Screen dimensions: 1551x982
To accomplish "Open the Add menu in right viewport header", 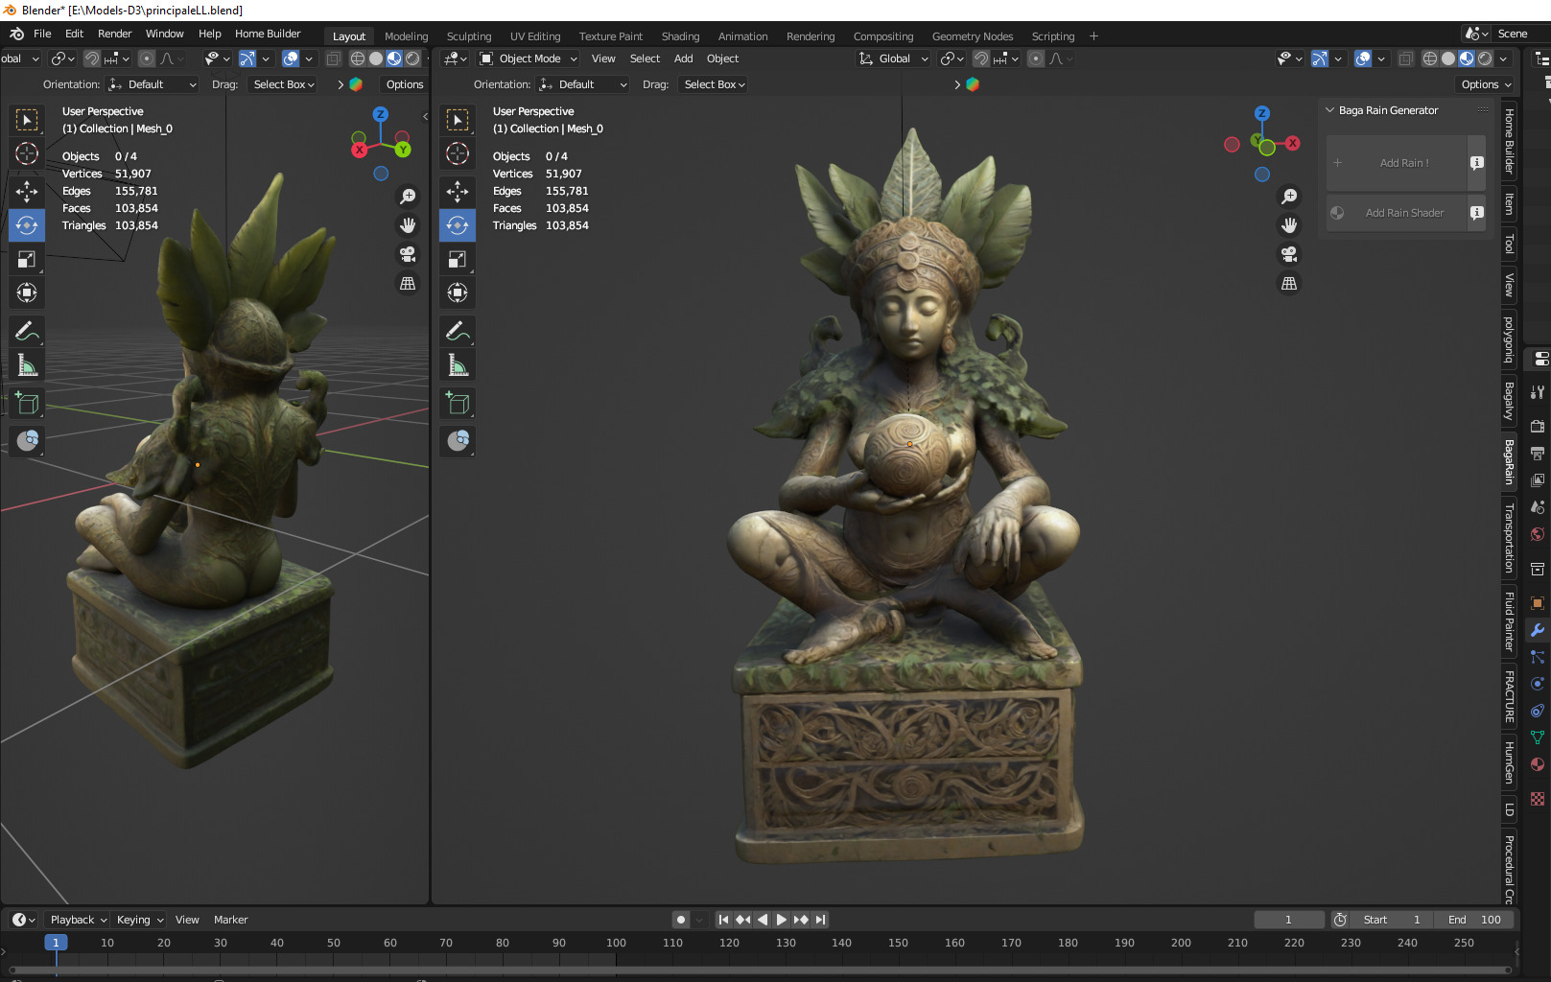I will (683, 58).
